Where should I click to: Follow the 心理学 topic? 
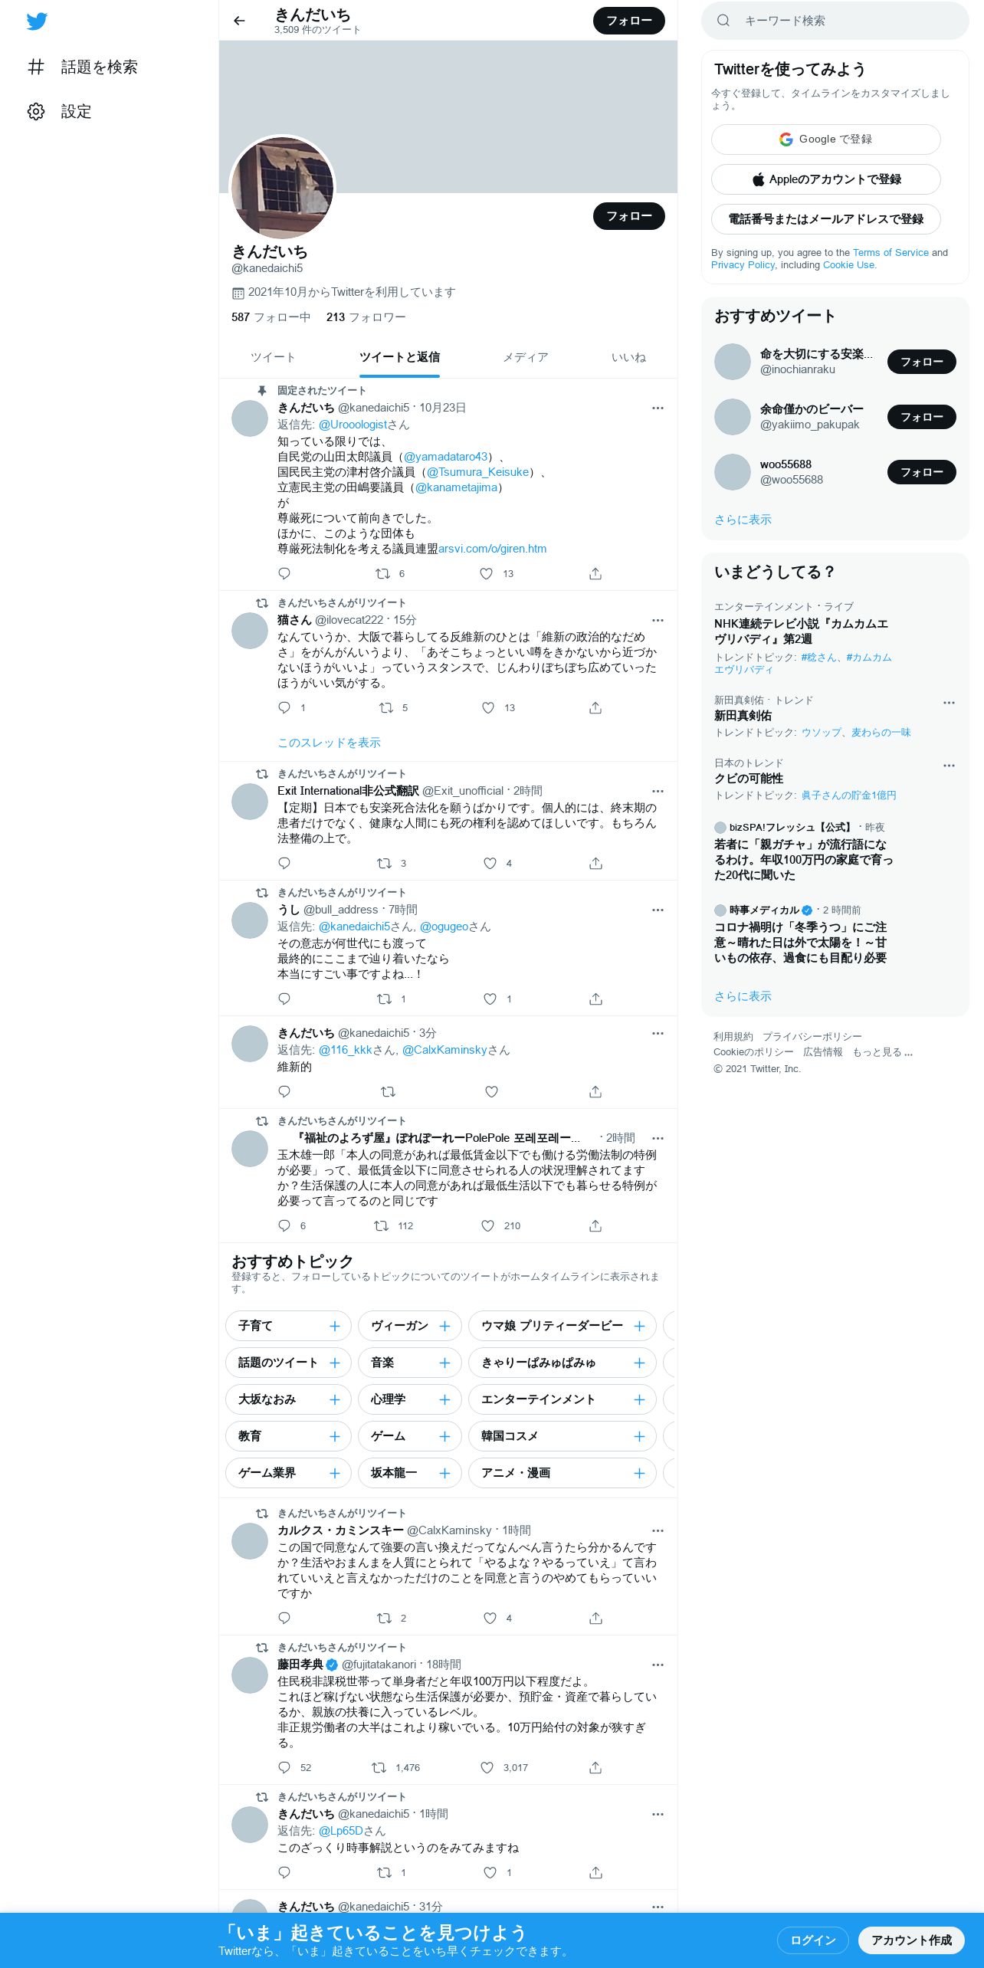pos(444,1399)
